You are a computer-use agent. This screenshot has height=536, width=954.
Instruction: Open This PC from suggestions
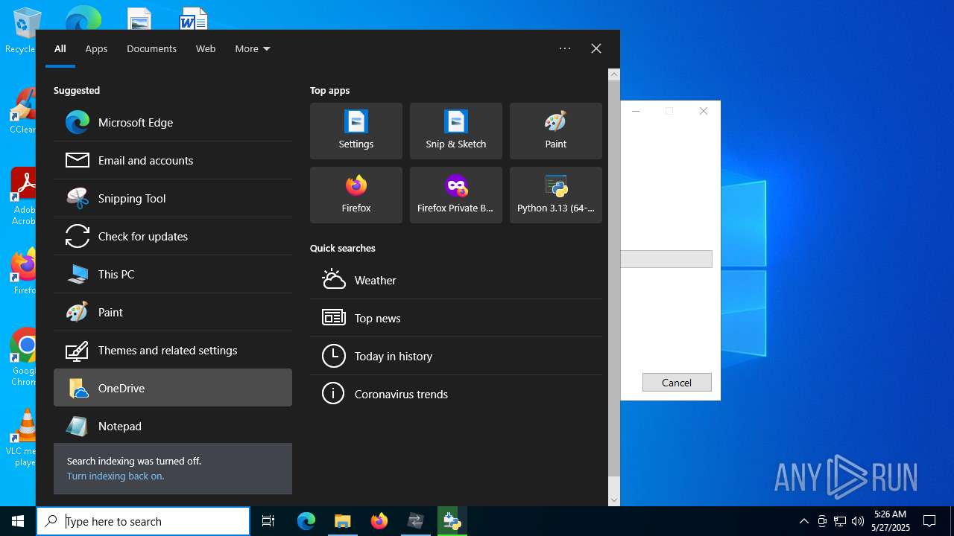[173, 274]
